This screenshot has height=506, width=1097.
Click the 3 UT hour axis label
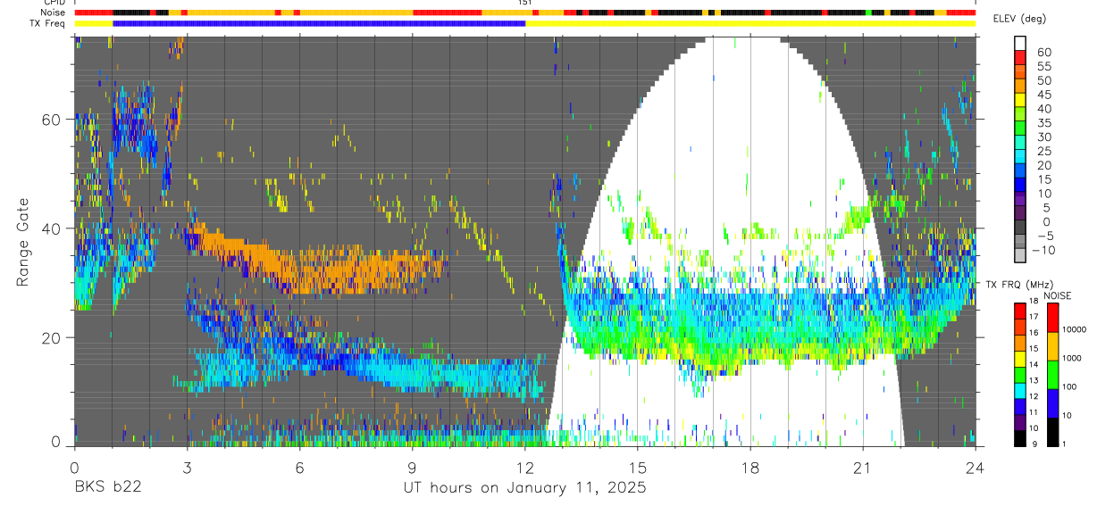pyautogui.click(x=187, y=467)
